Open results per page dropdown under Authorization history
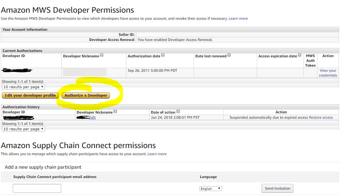 (23, 129)
